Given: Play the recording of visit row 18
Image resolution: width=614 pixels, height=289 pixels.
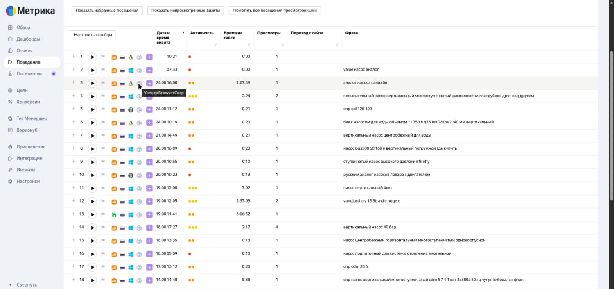Looking at the screenshot, I should 93,280.
